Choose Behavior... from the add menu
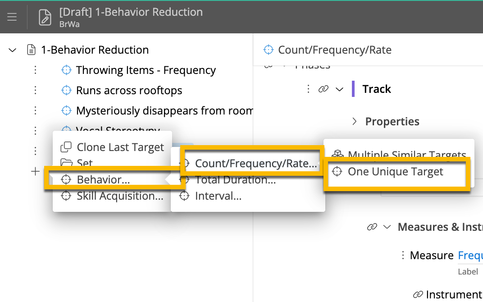The height and width of the screenshot is (302, 483). (x=103, y=179)
